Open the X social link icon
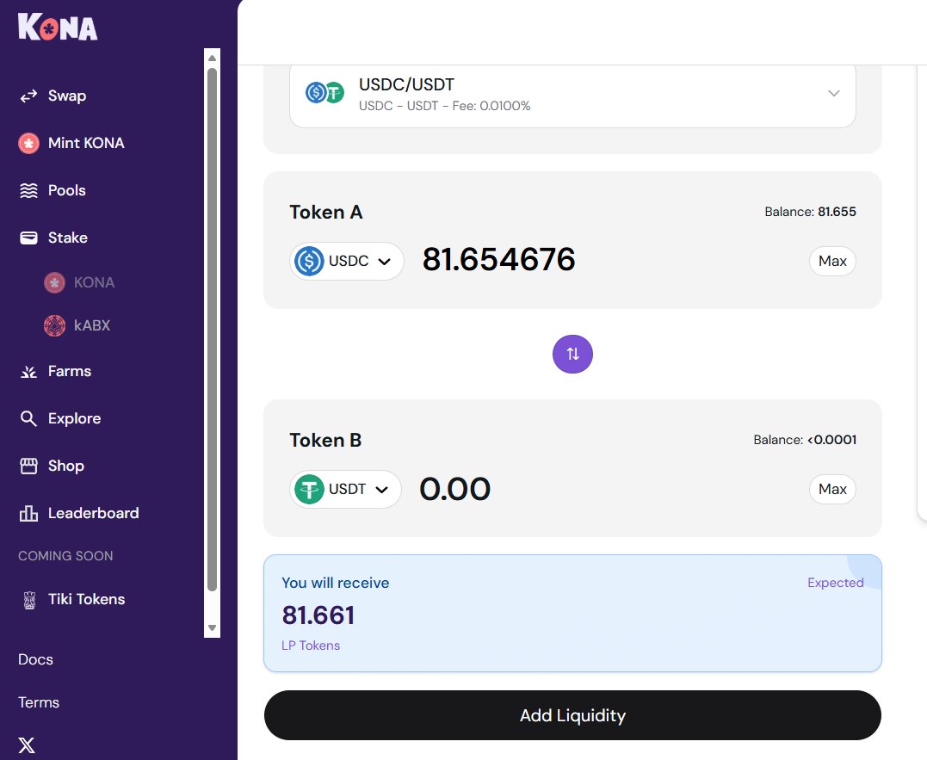The image size is (927, 760). pos(27,745)
